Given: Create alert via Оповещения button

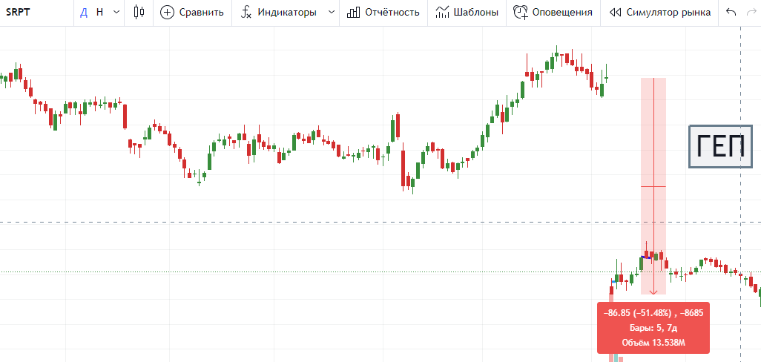Looking at the screenshot, I should click(553, 13).
